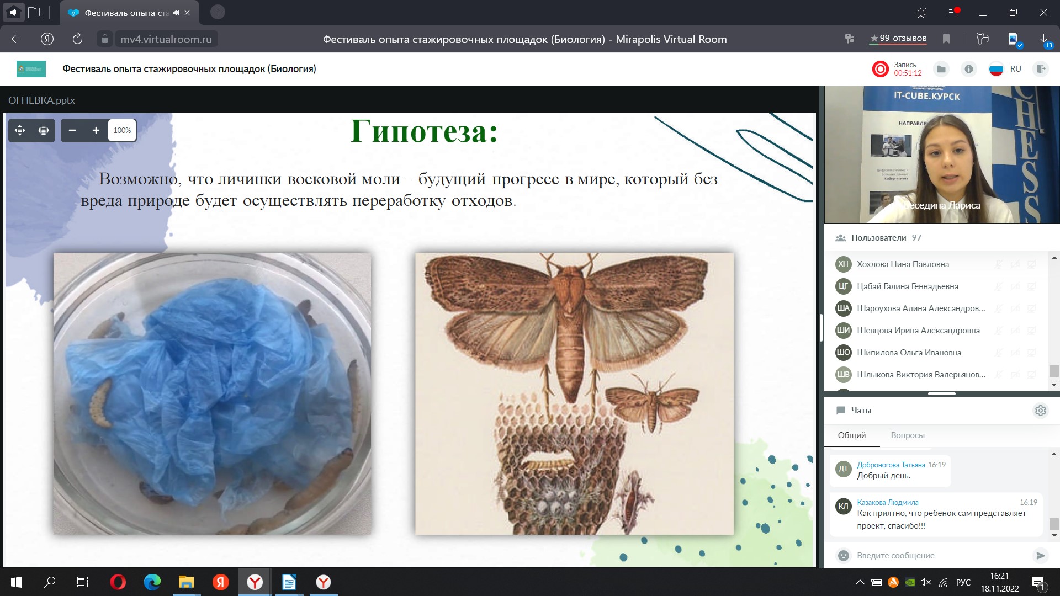Click the fit-to-width slide icon
This screenshot has width=1060, height=596.
click(44, 130)
